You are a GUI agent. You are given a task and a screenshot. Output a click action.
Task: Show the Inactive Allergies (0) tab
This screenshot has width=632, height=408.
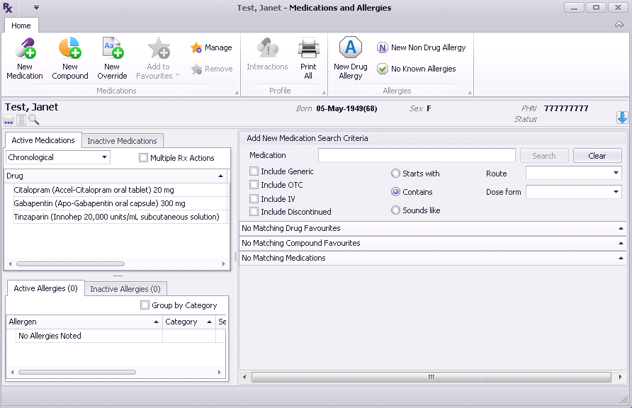pyautogui.click(x=125, y=289)
